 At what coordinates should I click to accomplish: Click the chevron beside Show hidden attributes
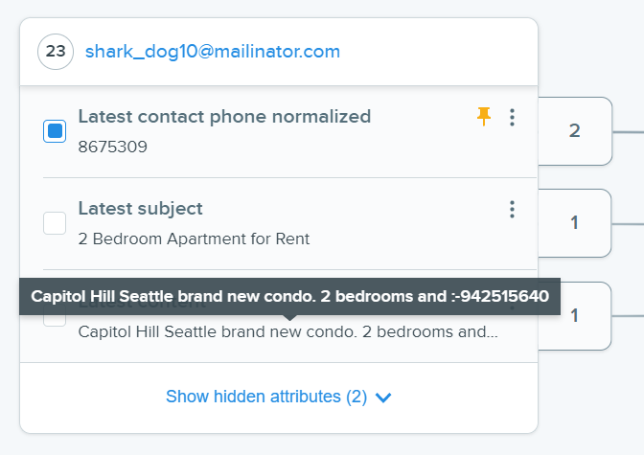point(383,398)
